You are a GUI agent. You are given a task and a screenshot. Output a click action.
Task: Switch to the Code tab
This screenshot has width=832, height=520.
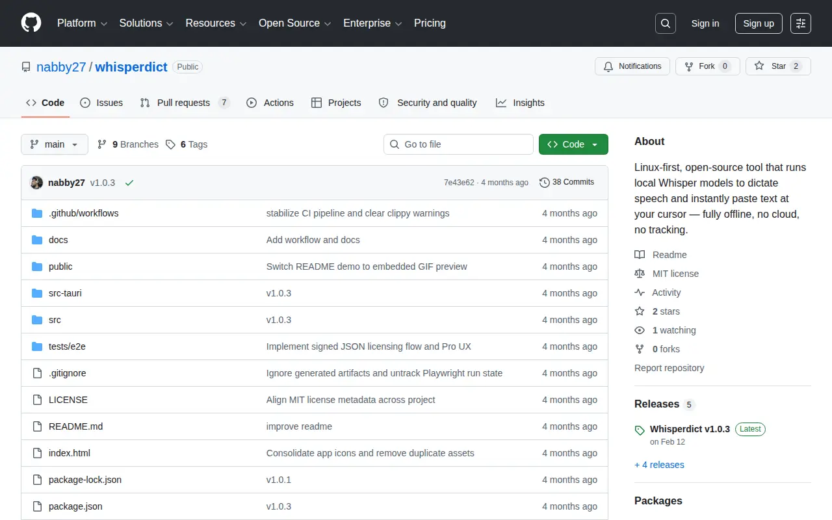pyautogui.click(x=45, y=103)
